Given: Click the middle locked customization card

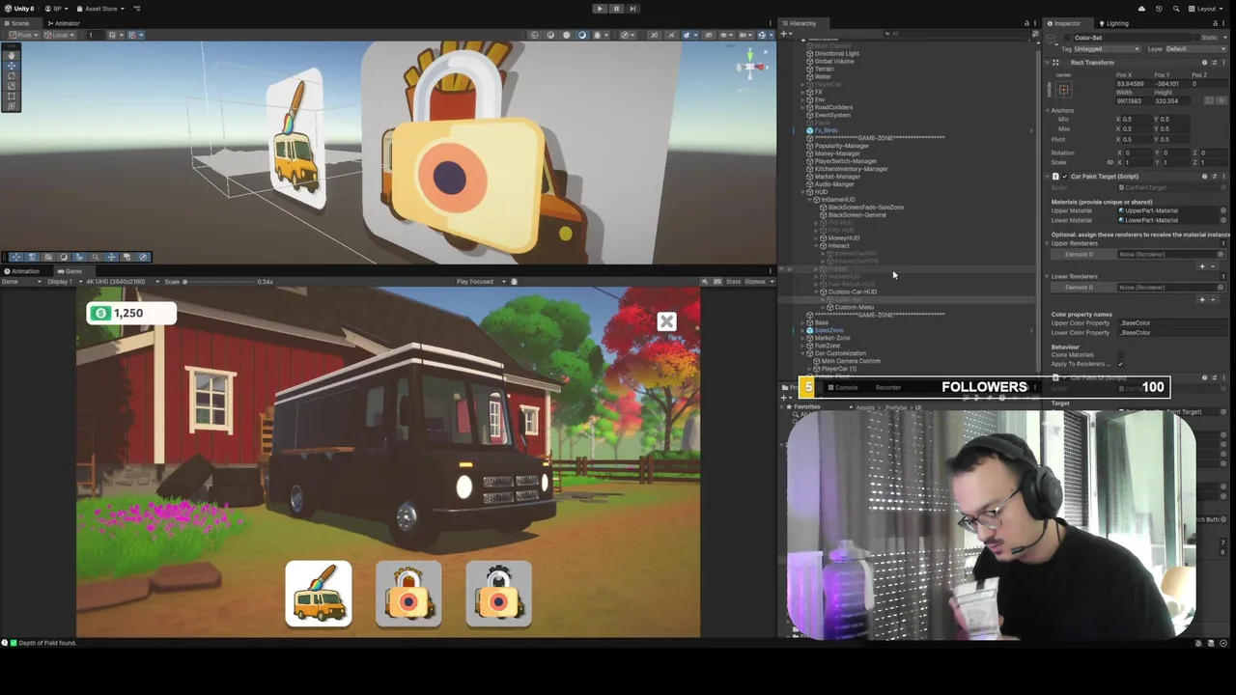Looking at the screenshot, I should pos(408,594).
